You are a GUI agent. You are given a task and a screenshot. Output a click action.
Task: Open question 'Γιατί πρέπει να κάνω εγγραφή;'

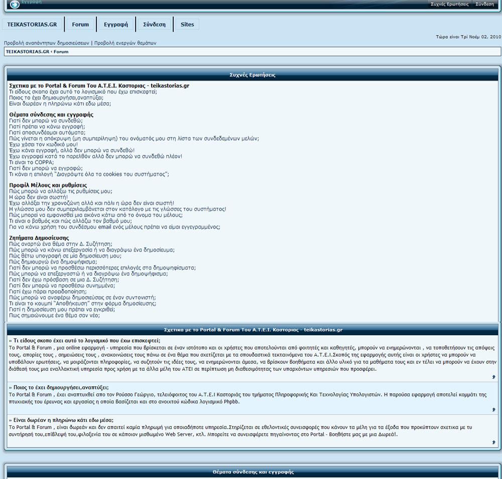(x=47, y=127)
